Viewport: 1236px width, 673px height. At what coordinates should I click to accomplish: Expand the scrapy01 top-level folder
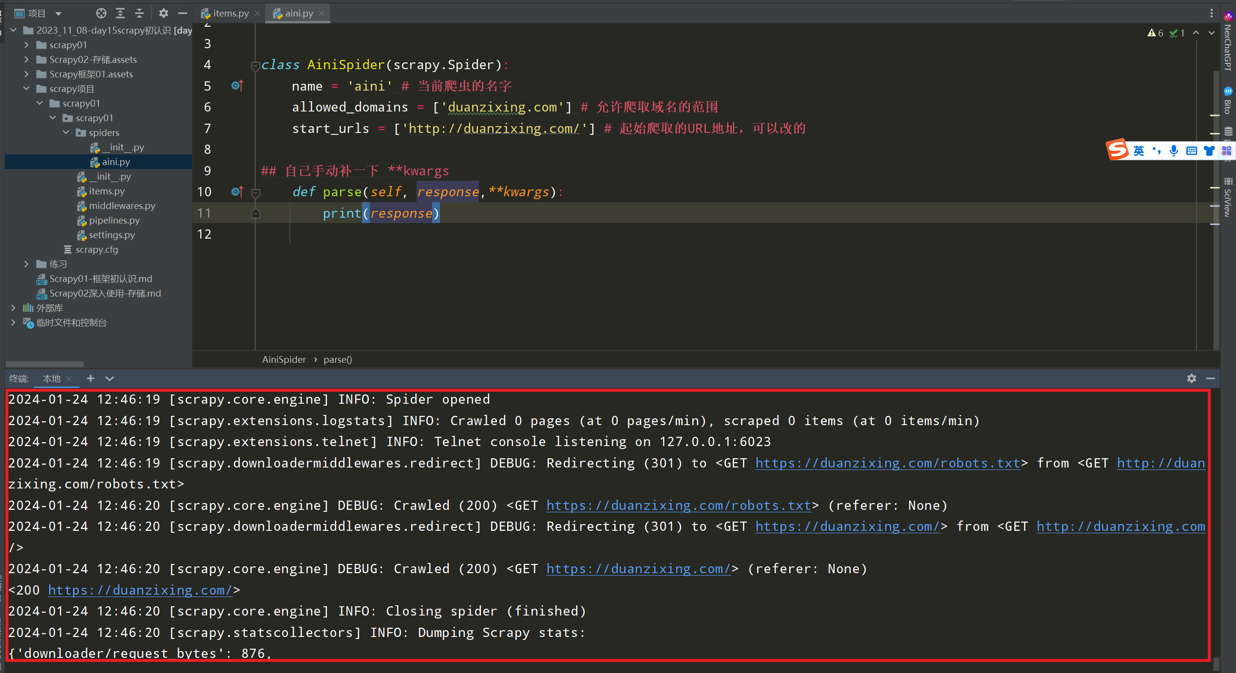point(27,45)
